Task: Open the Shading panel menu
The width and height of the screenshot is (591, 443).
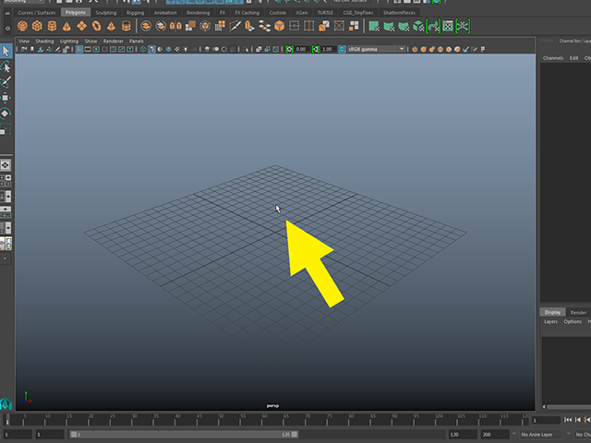Action: point(44,41)
